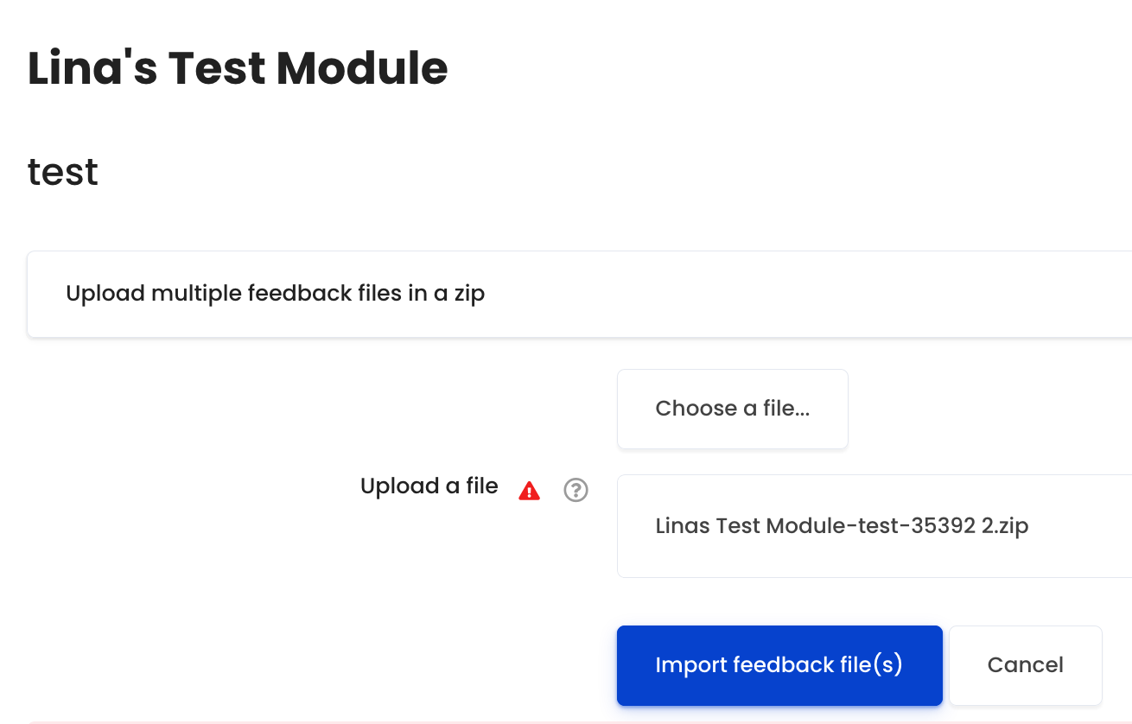
Task: Dismiss the form with the Cancel button
Action: click(x=1026, y=665)
